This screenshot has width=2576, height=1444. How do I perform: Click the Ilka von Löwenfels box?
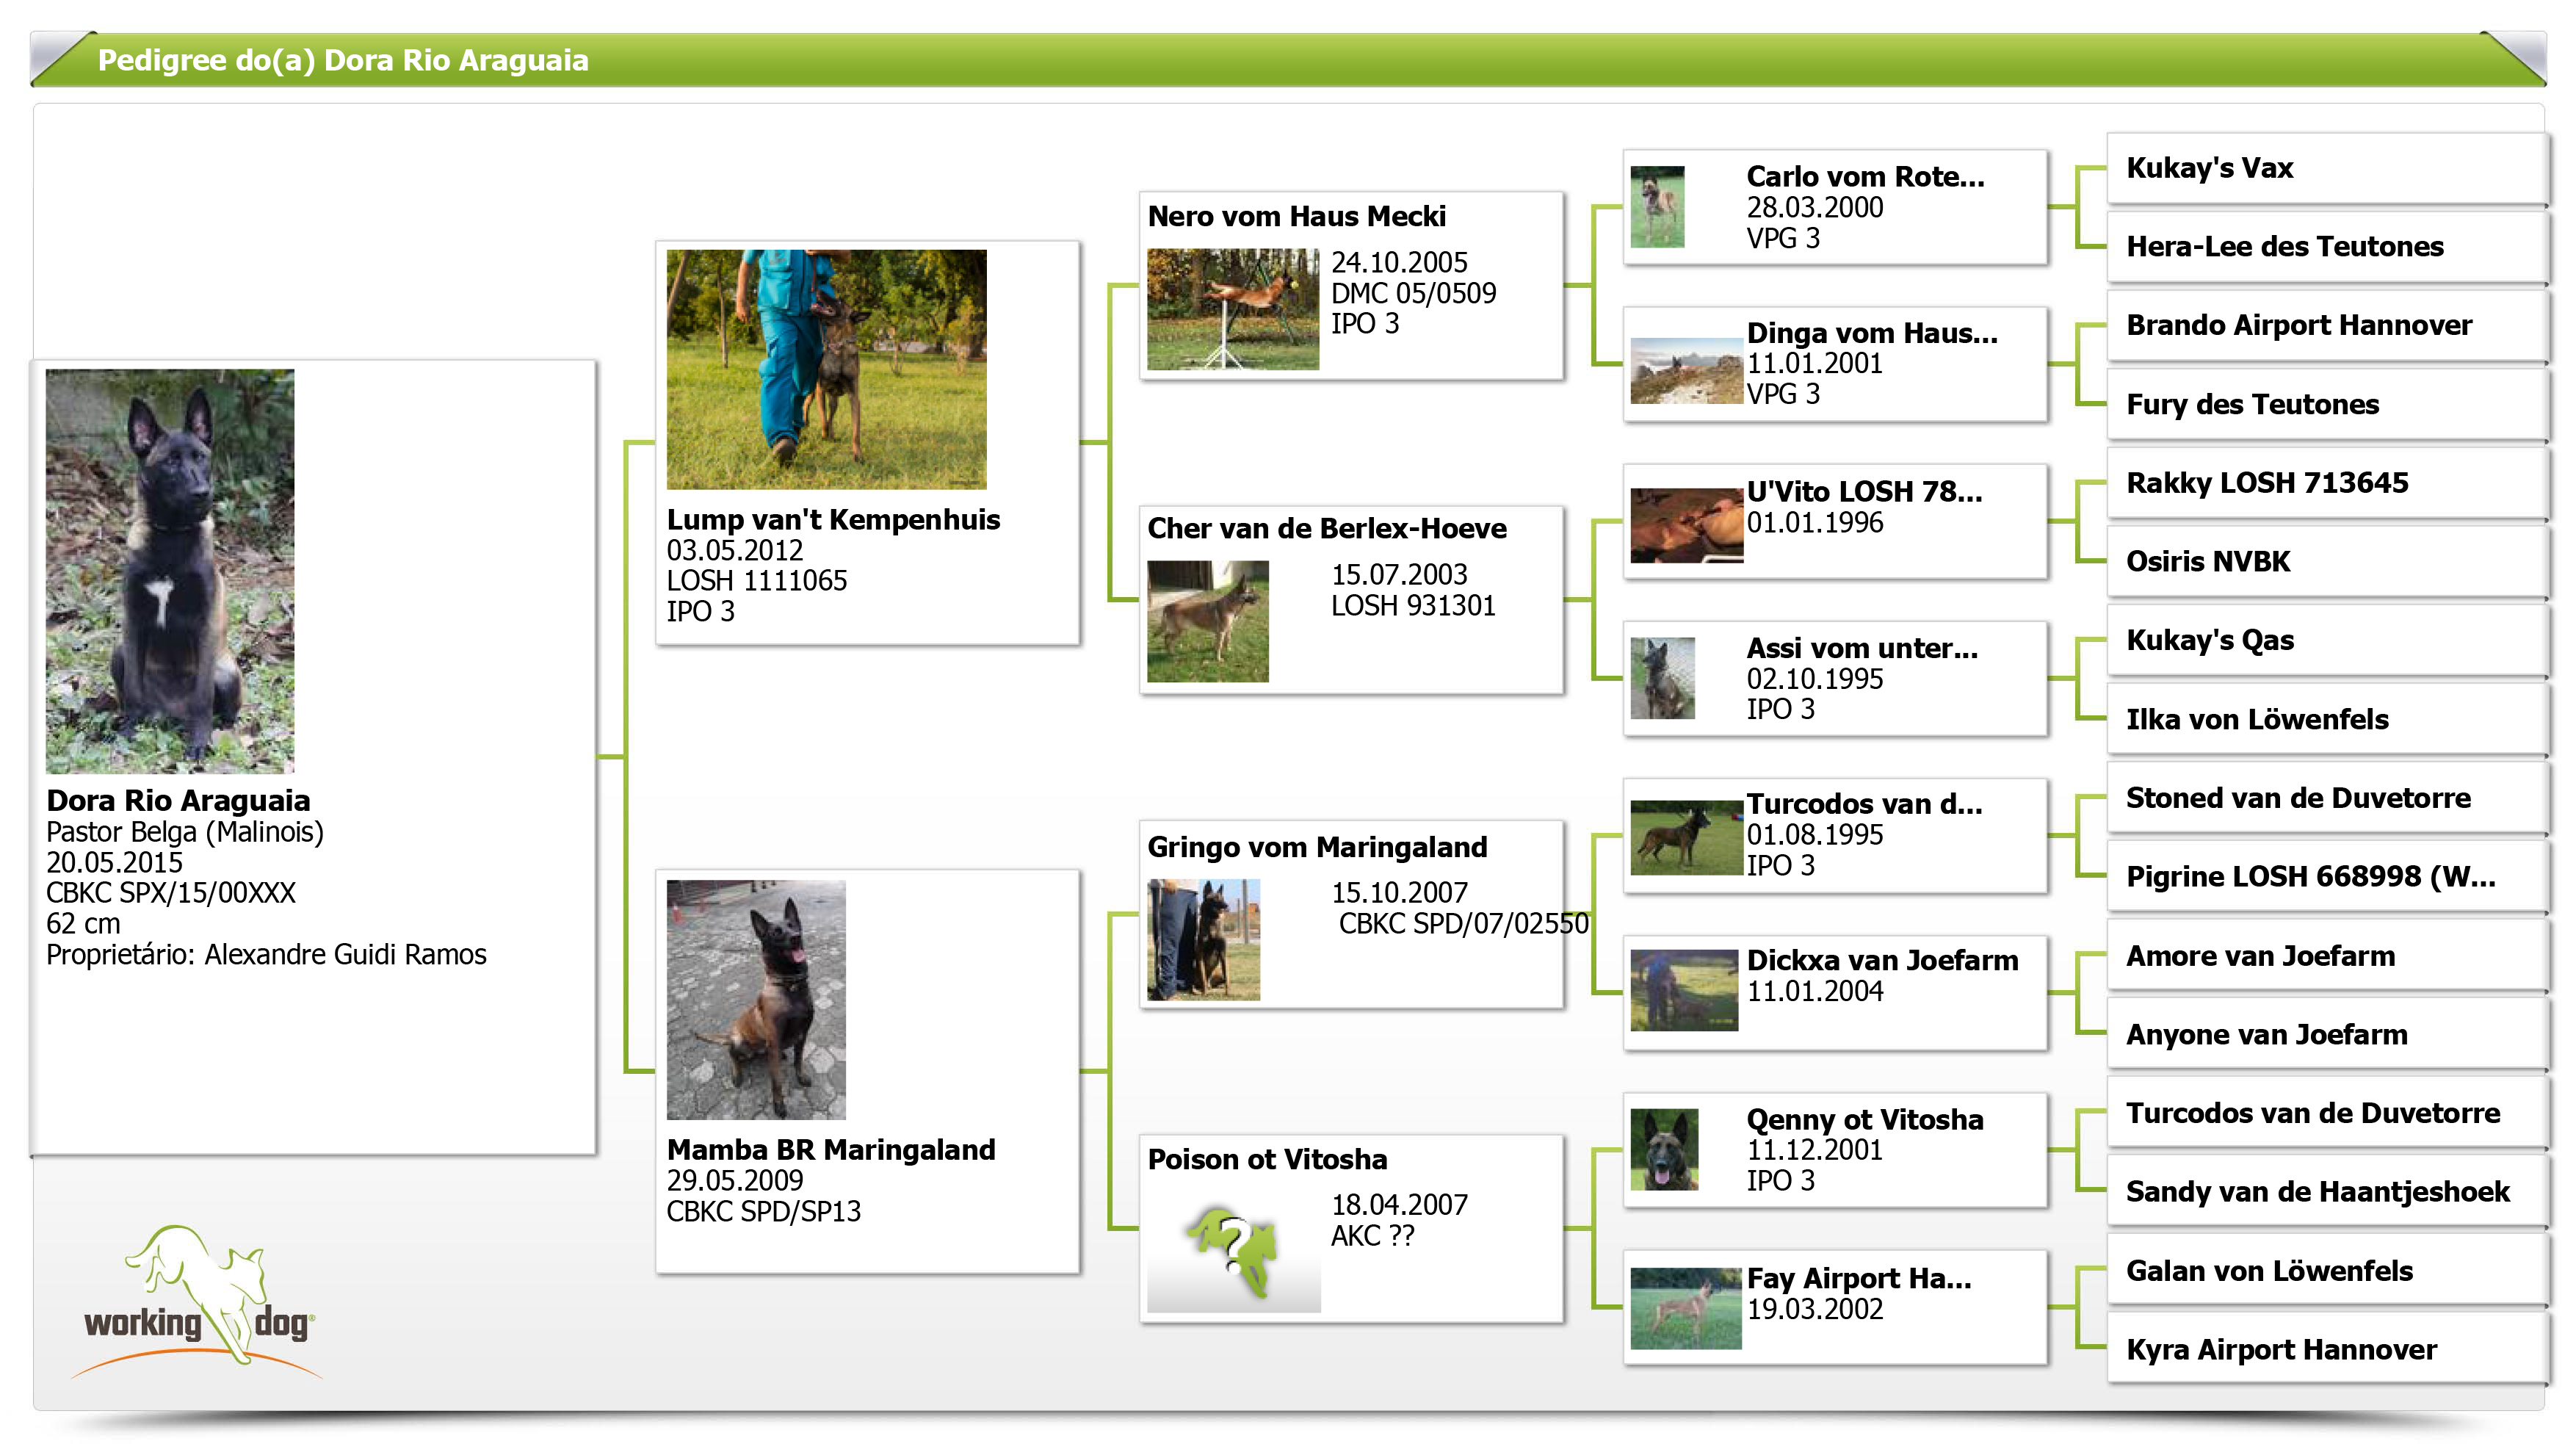click(2326, 719)
